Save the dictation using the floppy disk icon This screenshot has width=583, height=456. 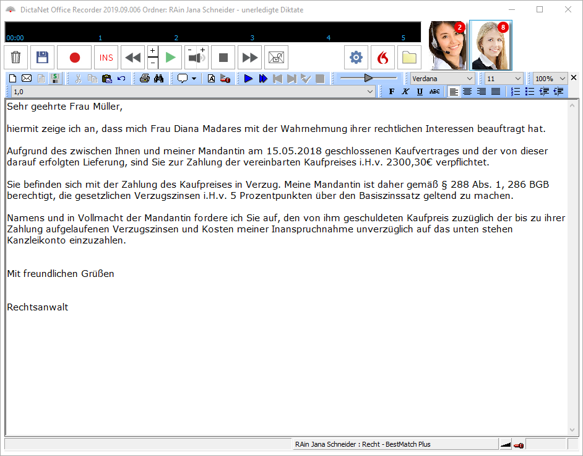coord(42,58)
